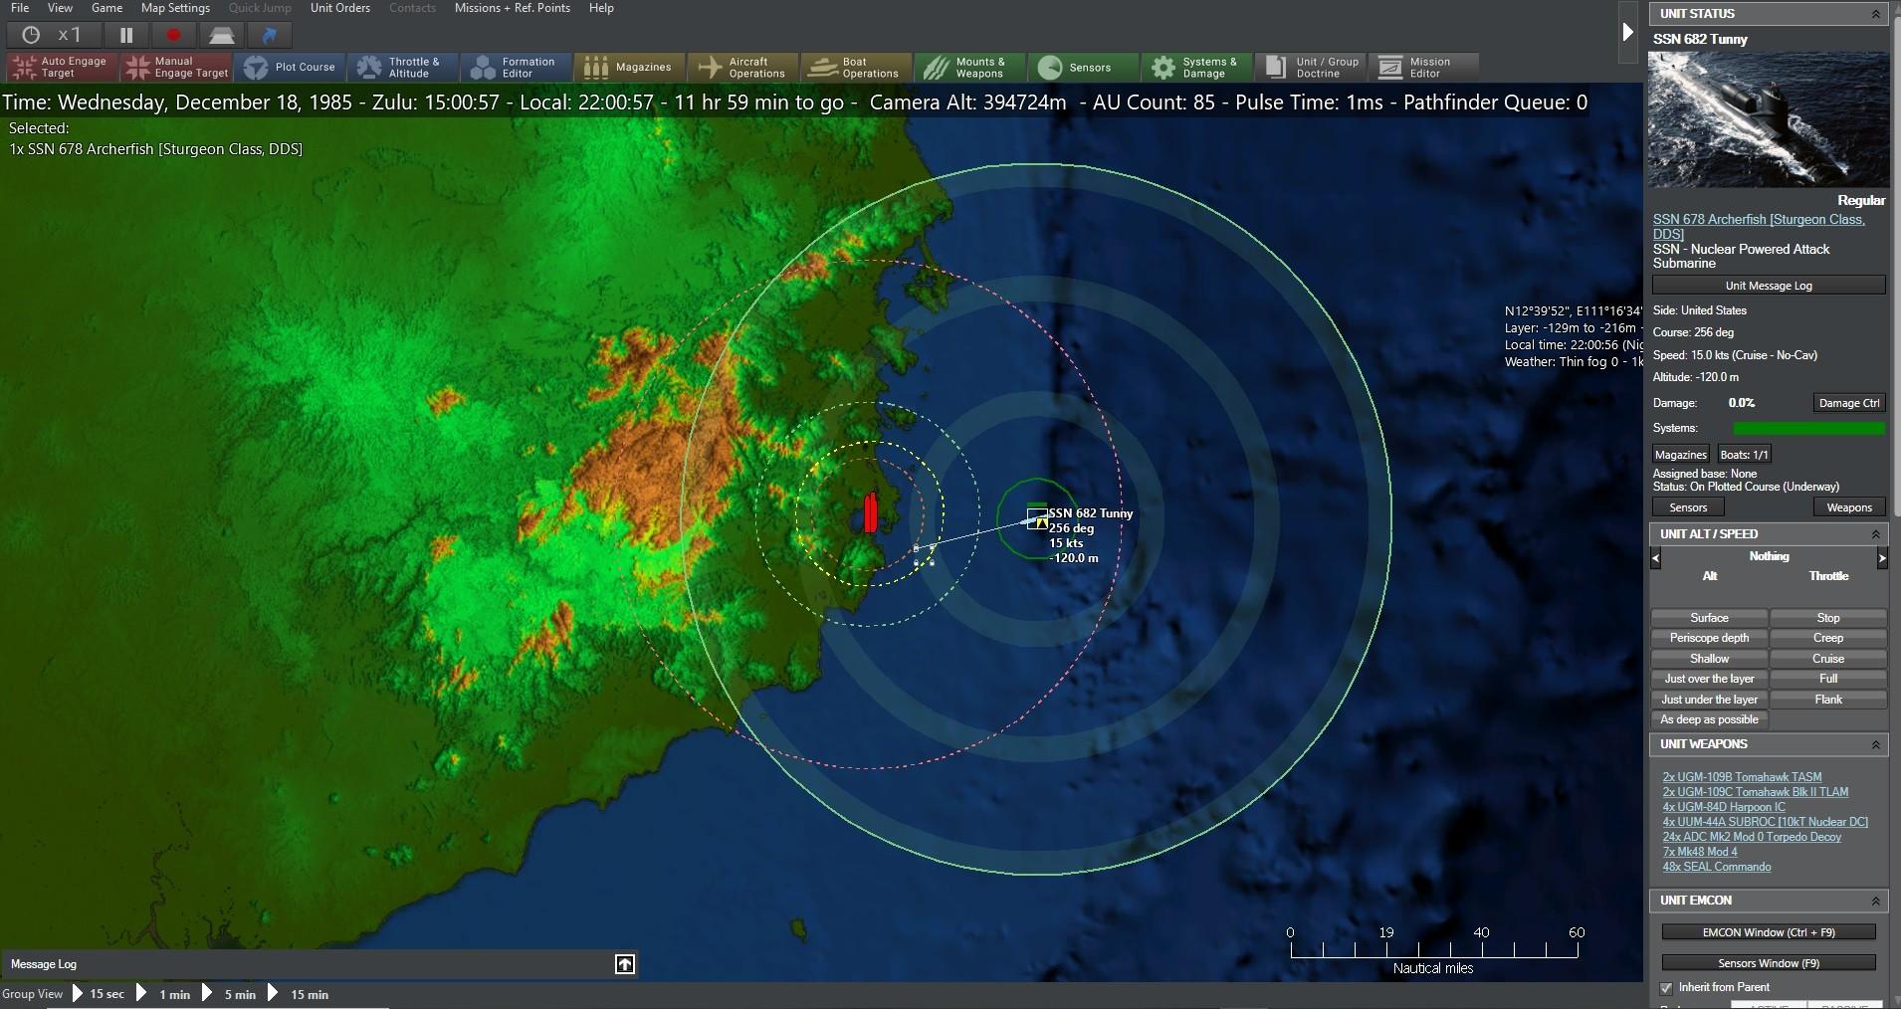Set depth to Periscope depth

click(1709, 638)
